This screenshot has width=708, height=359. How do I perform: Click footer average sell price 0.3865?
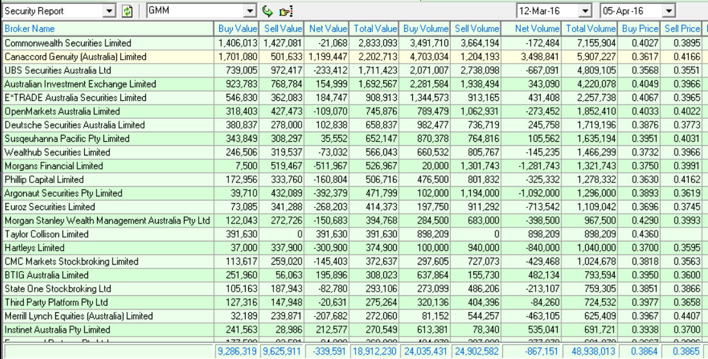pyautogui.click(x=687, y=351)
